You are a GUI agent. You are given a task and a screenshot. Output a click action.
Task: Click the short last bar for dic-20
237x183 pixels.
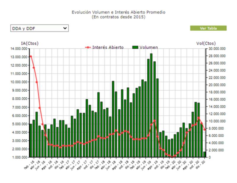(x=204, y=154)
